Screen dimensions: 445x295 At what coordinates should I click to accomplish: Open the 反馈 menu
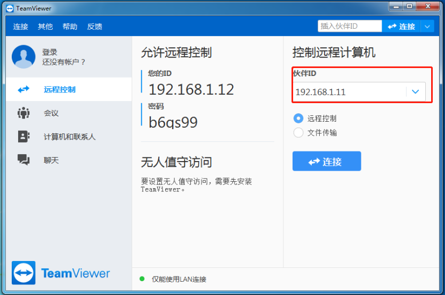click(94, 27)
